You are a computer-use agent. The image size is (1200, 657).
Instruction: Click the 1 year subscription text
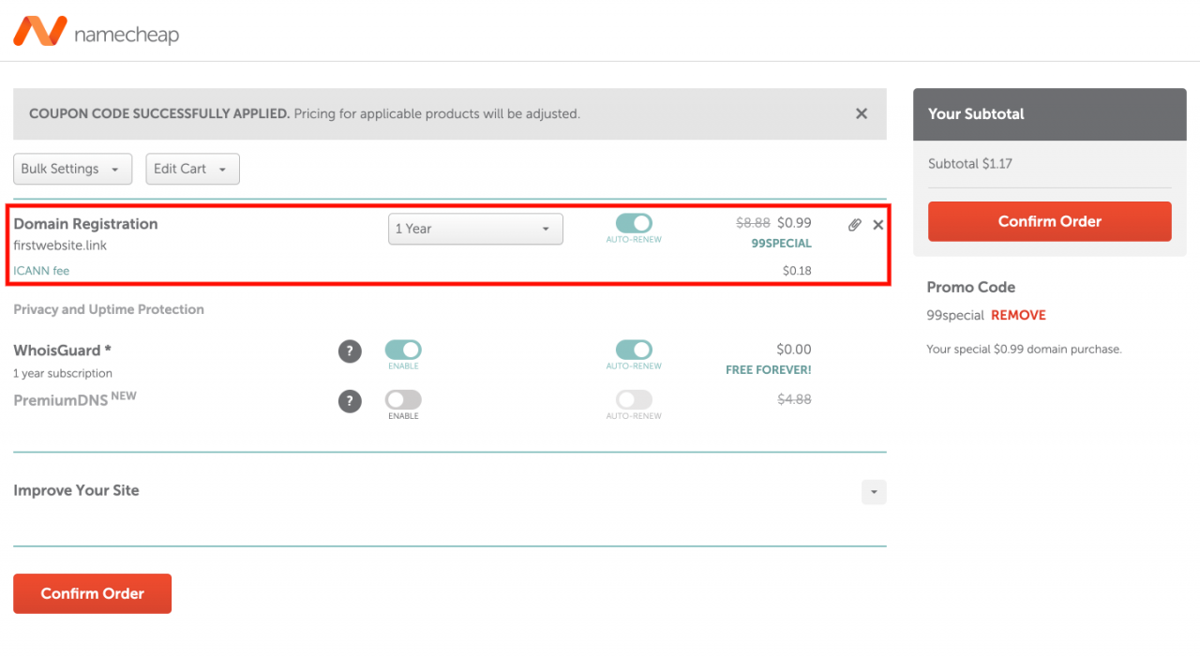(63, 373)
